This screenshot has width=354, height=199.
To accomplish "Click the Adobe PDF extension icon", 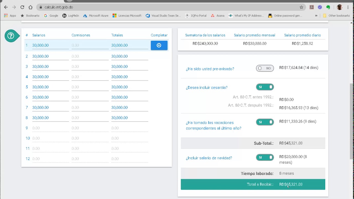I will [x=312, y=7].
